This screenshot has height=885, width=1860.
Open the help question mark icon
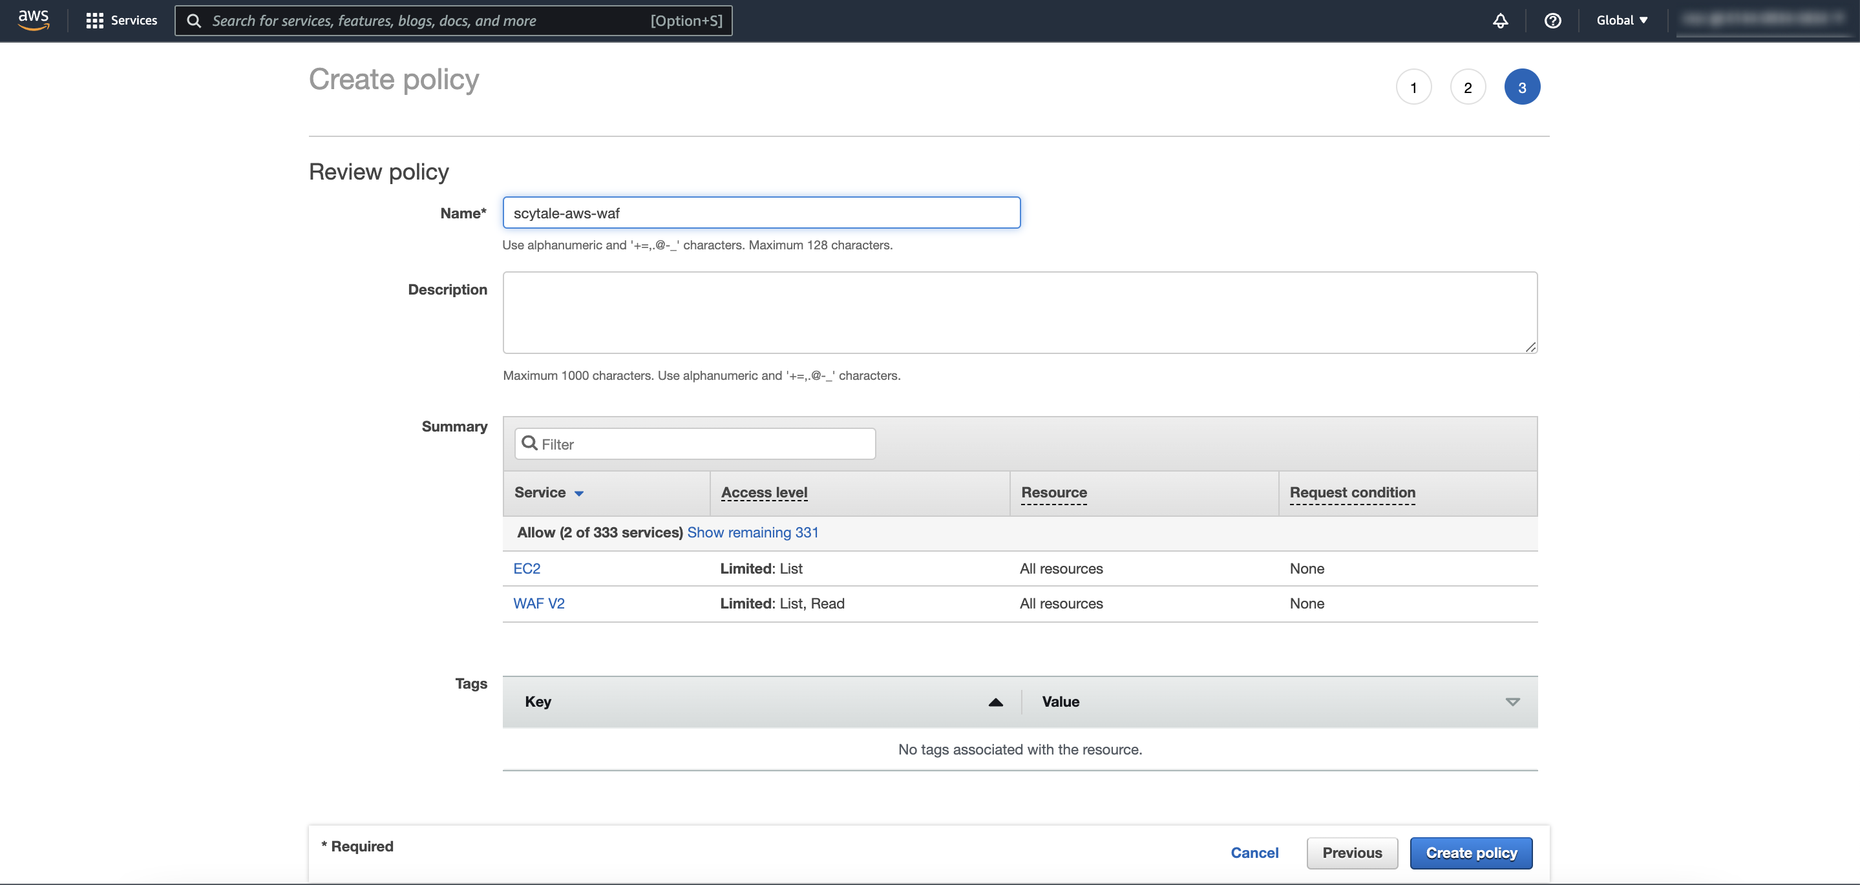1552,20
